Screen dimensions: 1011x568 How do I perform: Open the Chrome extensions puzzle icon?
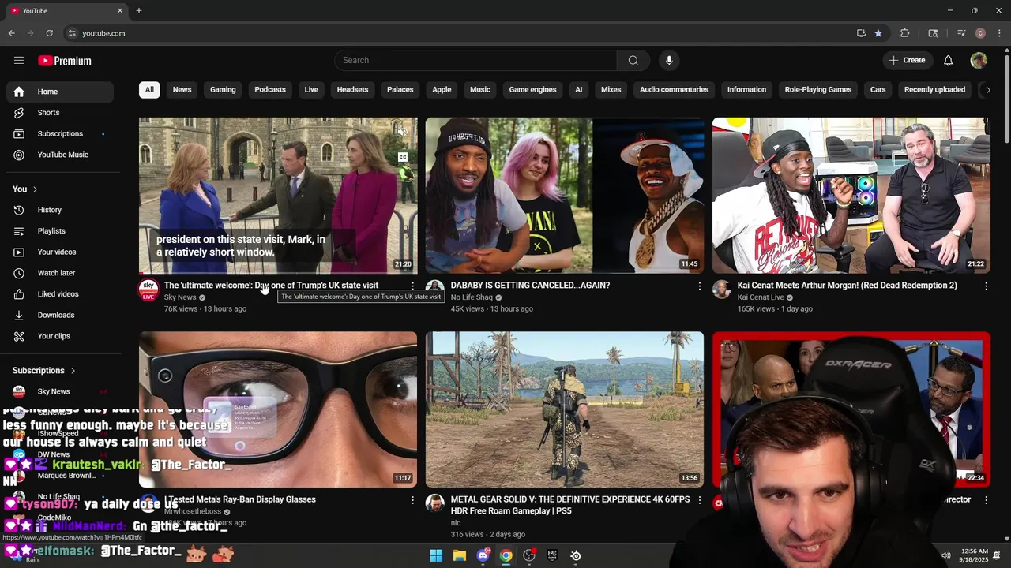[x=905, y=33]
